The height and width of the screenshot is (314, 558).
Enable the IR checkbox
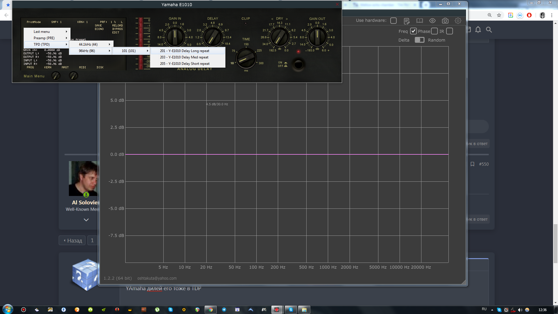pos(449,31)
